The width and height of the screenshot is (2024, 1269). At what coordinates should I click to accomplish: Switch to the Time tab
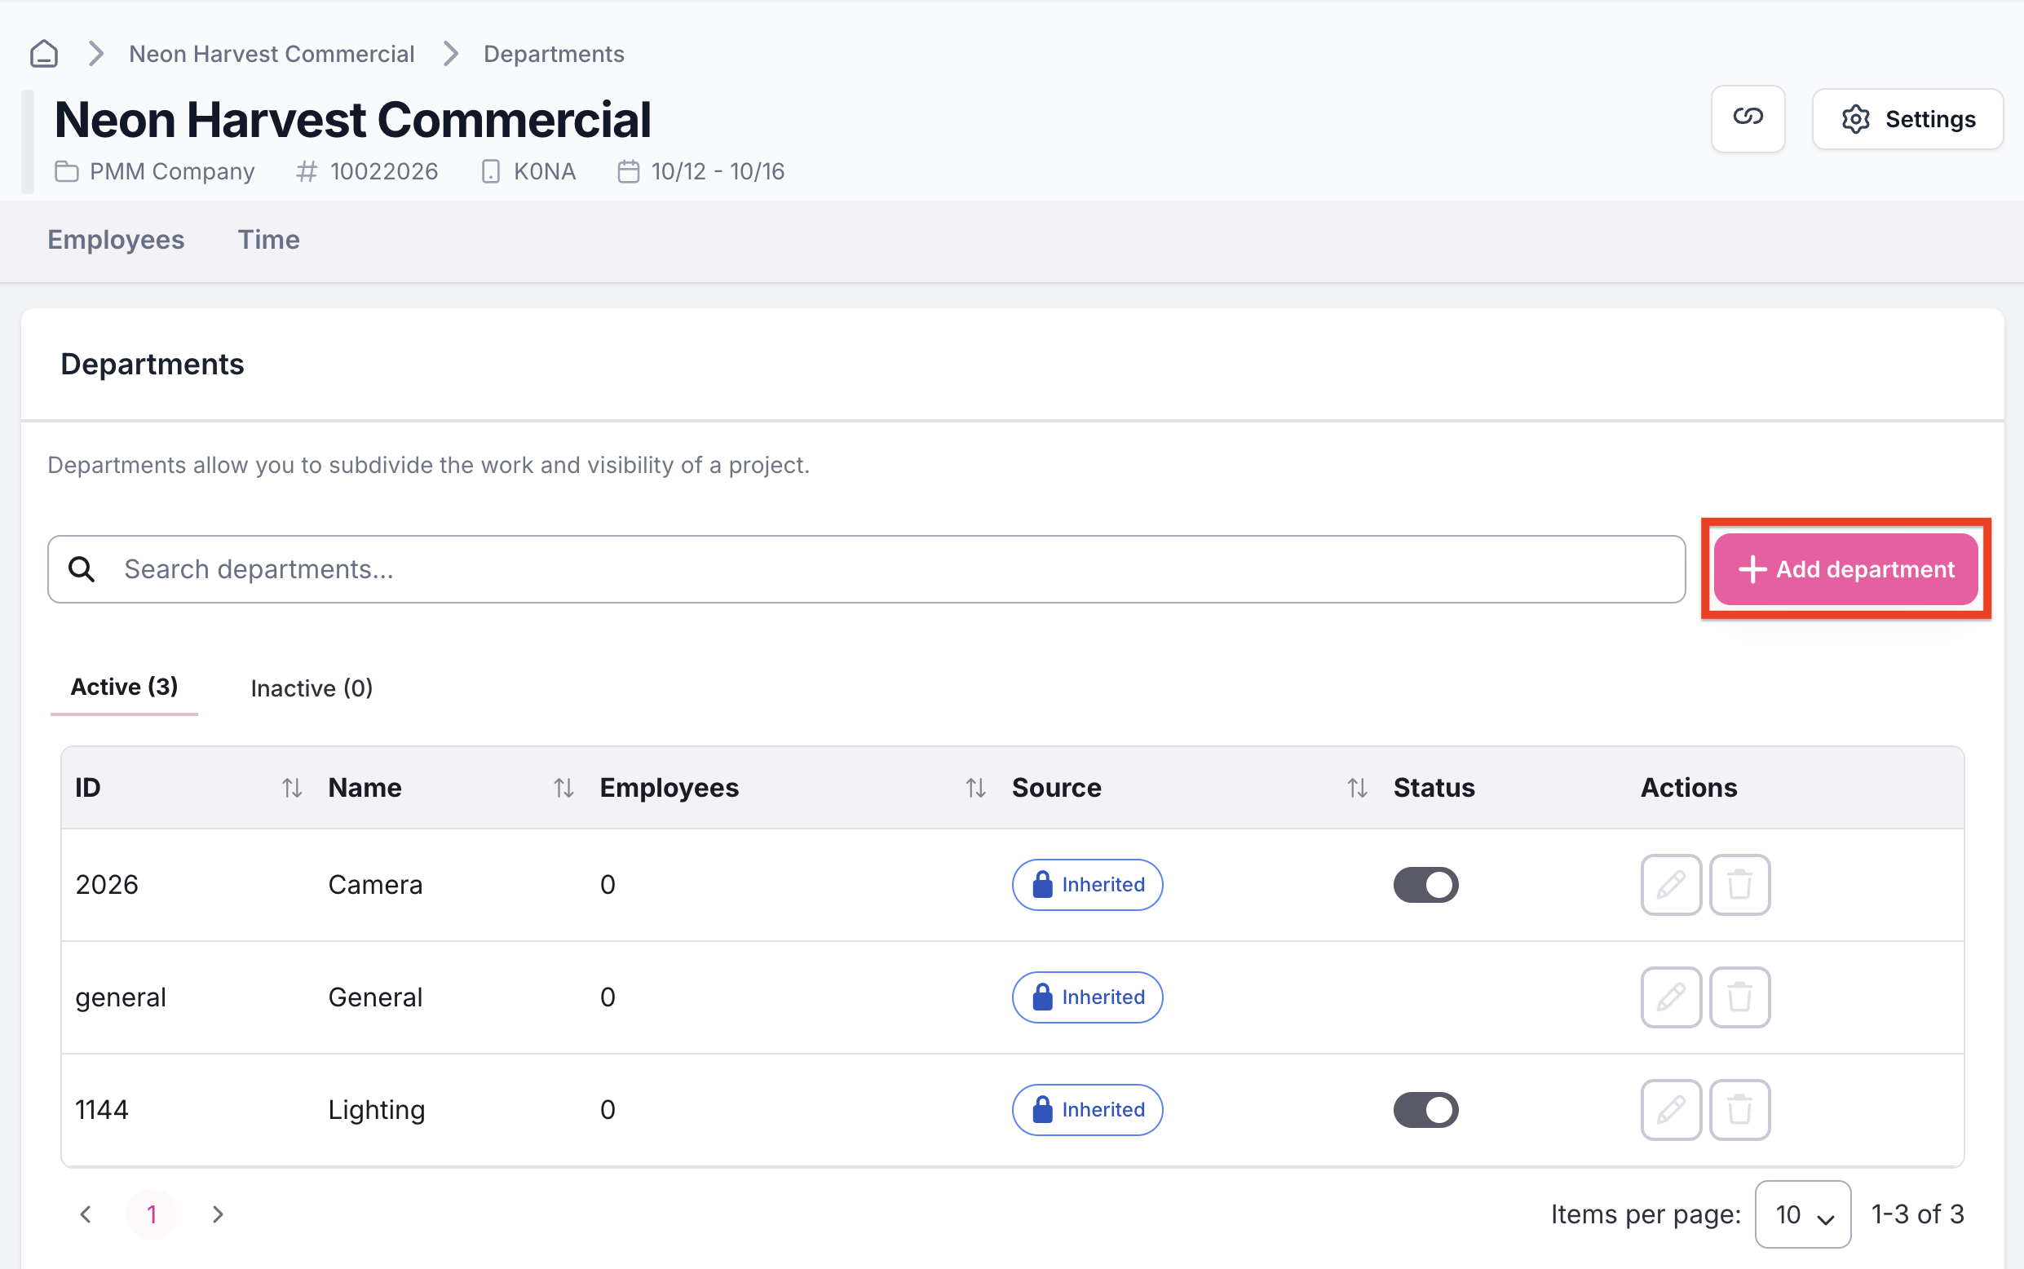[268, 240]
